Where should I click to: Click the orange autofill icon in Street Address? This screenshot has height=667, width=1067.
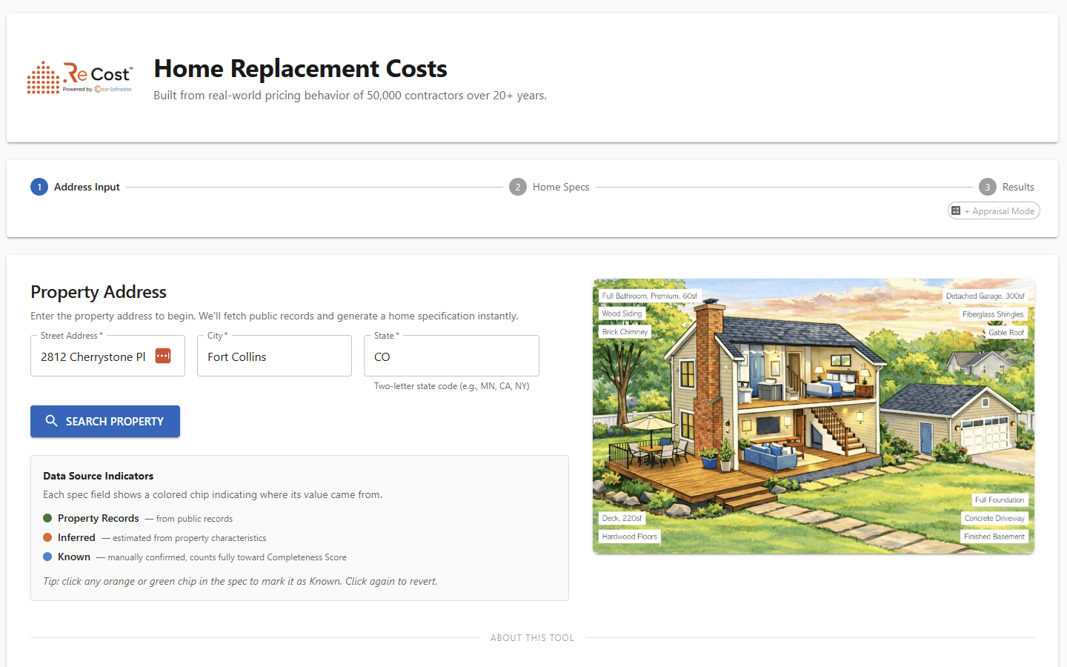pyautogui.click(x=162, y=356)
